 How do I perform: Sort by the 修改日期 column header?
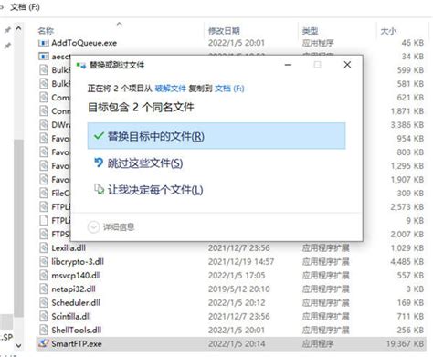coord(224,31)
